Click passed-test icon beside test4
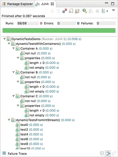This screenshot has width=118, height=157. (18, 134)
